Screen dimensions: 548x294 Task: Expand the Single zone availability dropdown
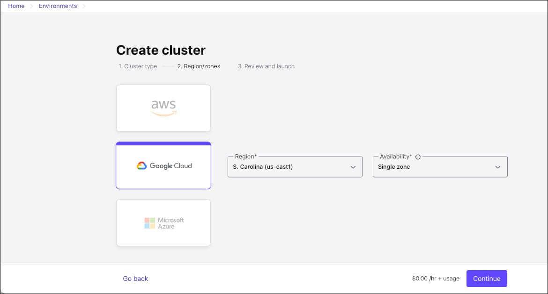coord(440,167)
